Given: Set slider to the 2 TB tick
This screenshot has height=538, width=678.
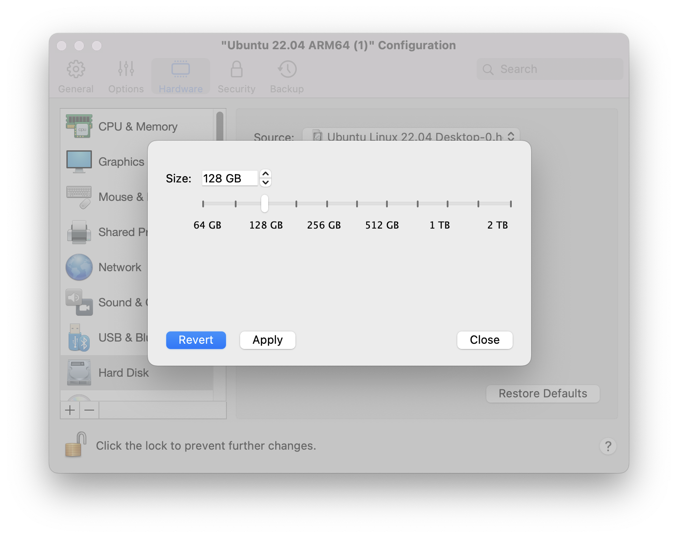Looking at the screenshot, I should [511, 204].
